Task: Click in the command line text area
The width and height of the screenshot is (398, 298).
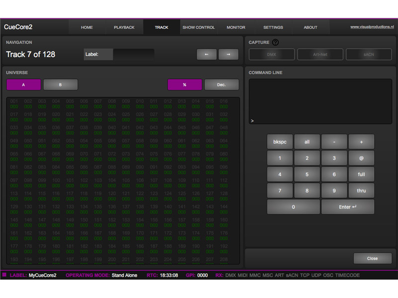Action: pos(320,101)
